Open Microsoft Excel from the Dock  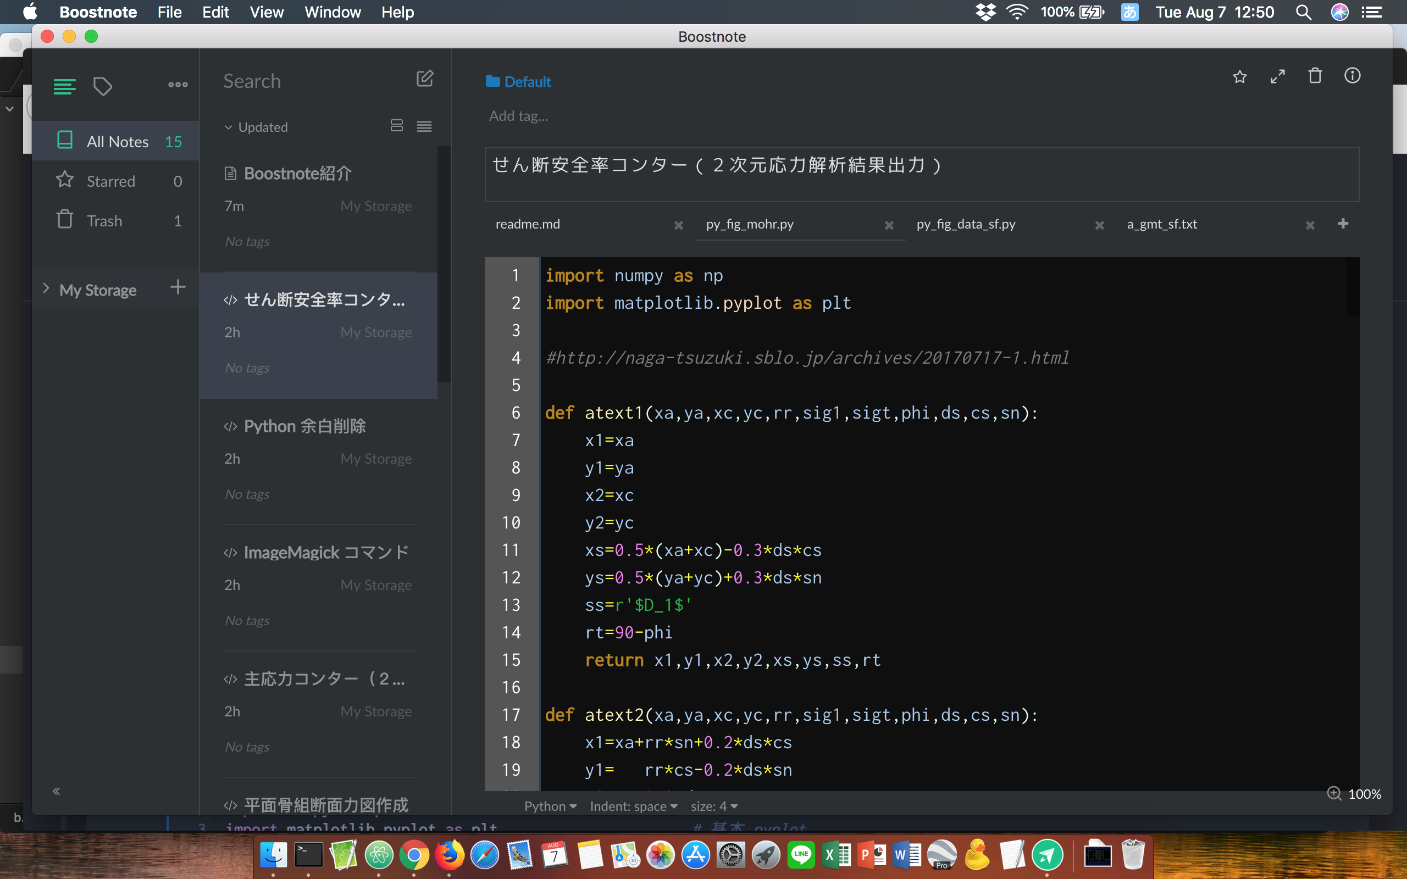[x=837, y=855]
